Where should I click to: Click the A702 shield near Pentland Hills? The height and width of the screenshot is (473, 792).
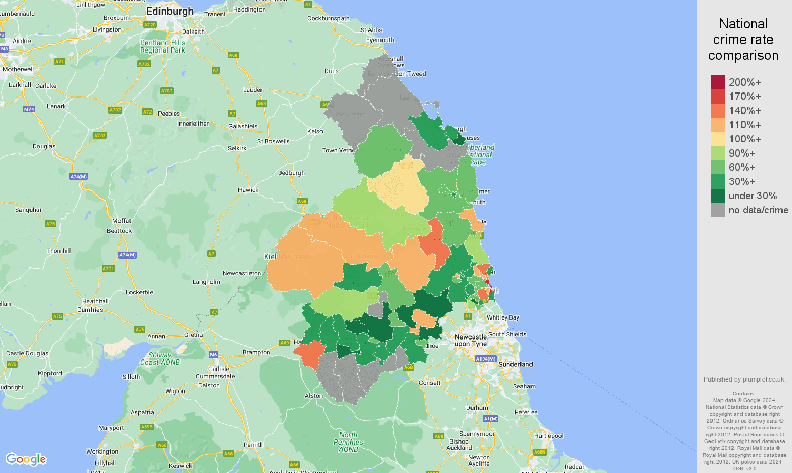click(x=144, y=64)
